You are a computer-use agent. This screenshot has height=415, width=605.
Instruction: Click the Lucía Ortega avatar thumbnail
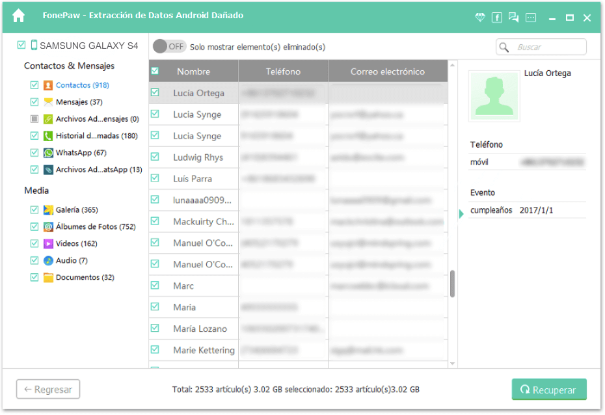(494, 96)
